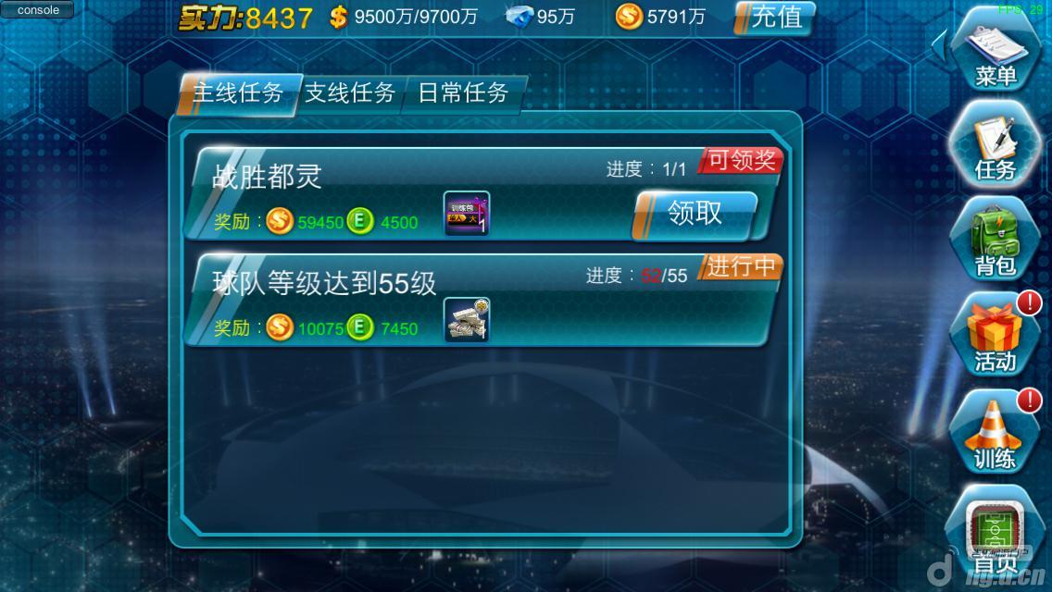The width and height of the screenshot is (1052, 592).
Task: Switch to the 主线任务 tab
Action: click(x=238, y=93)
